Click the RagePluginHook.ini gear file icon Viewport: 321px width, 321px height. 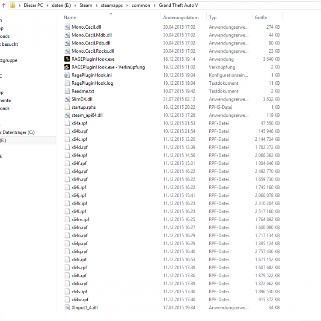(x=67, y=75)
